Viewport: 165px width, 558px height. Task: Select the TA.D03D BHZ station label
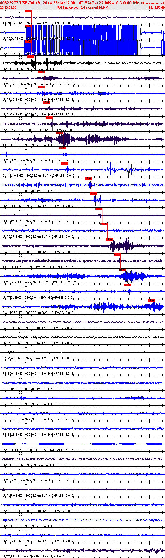click(x=12, y=23)
